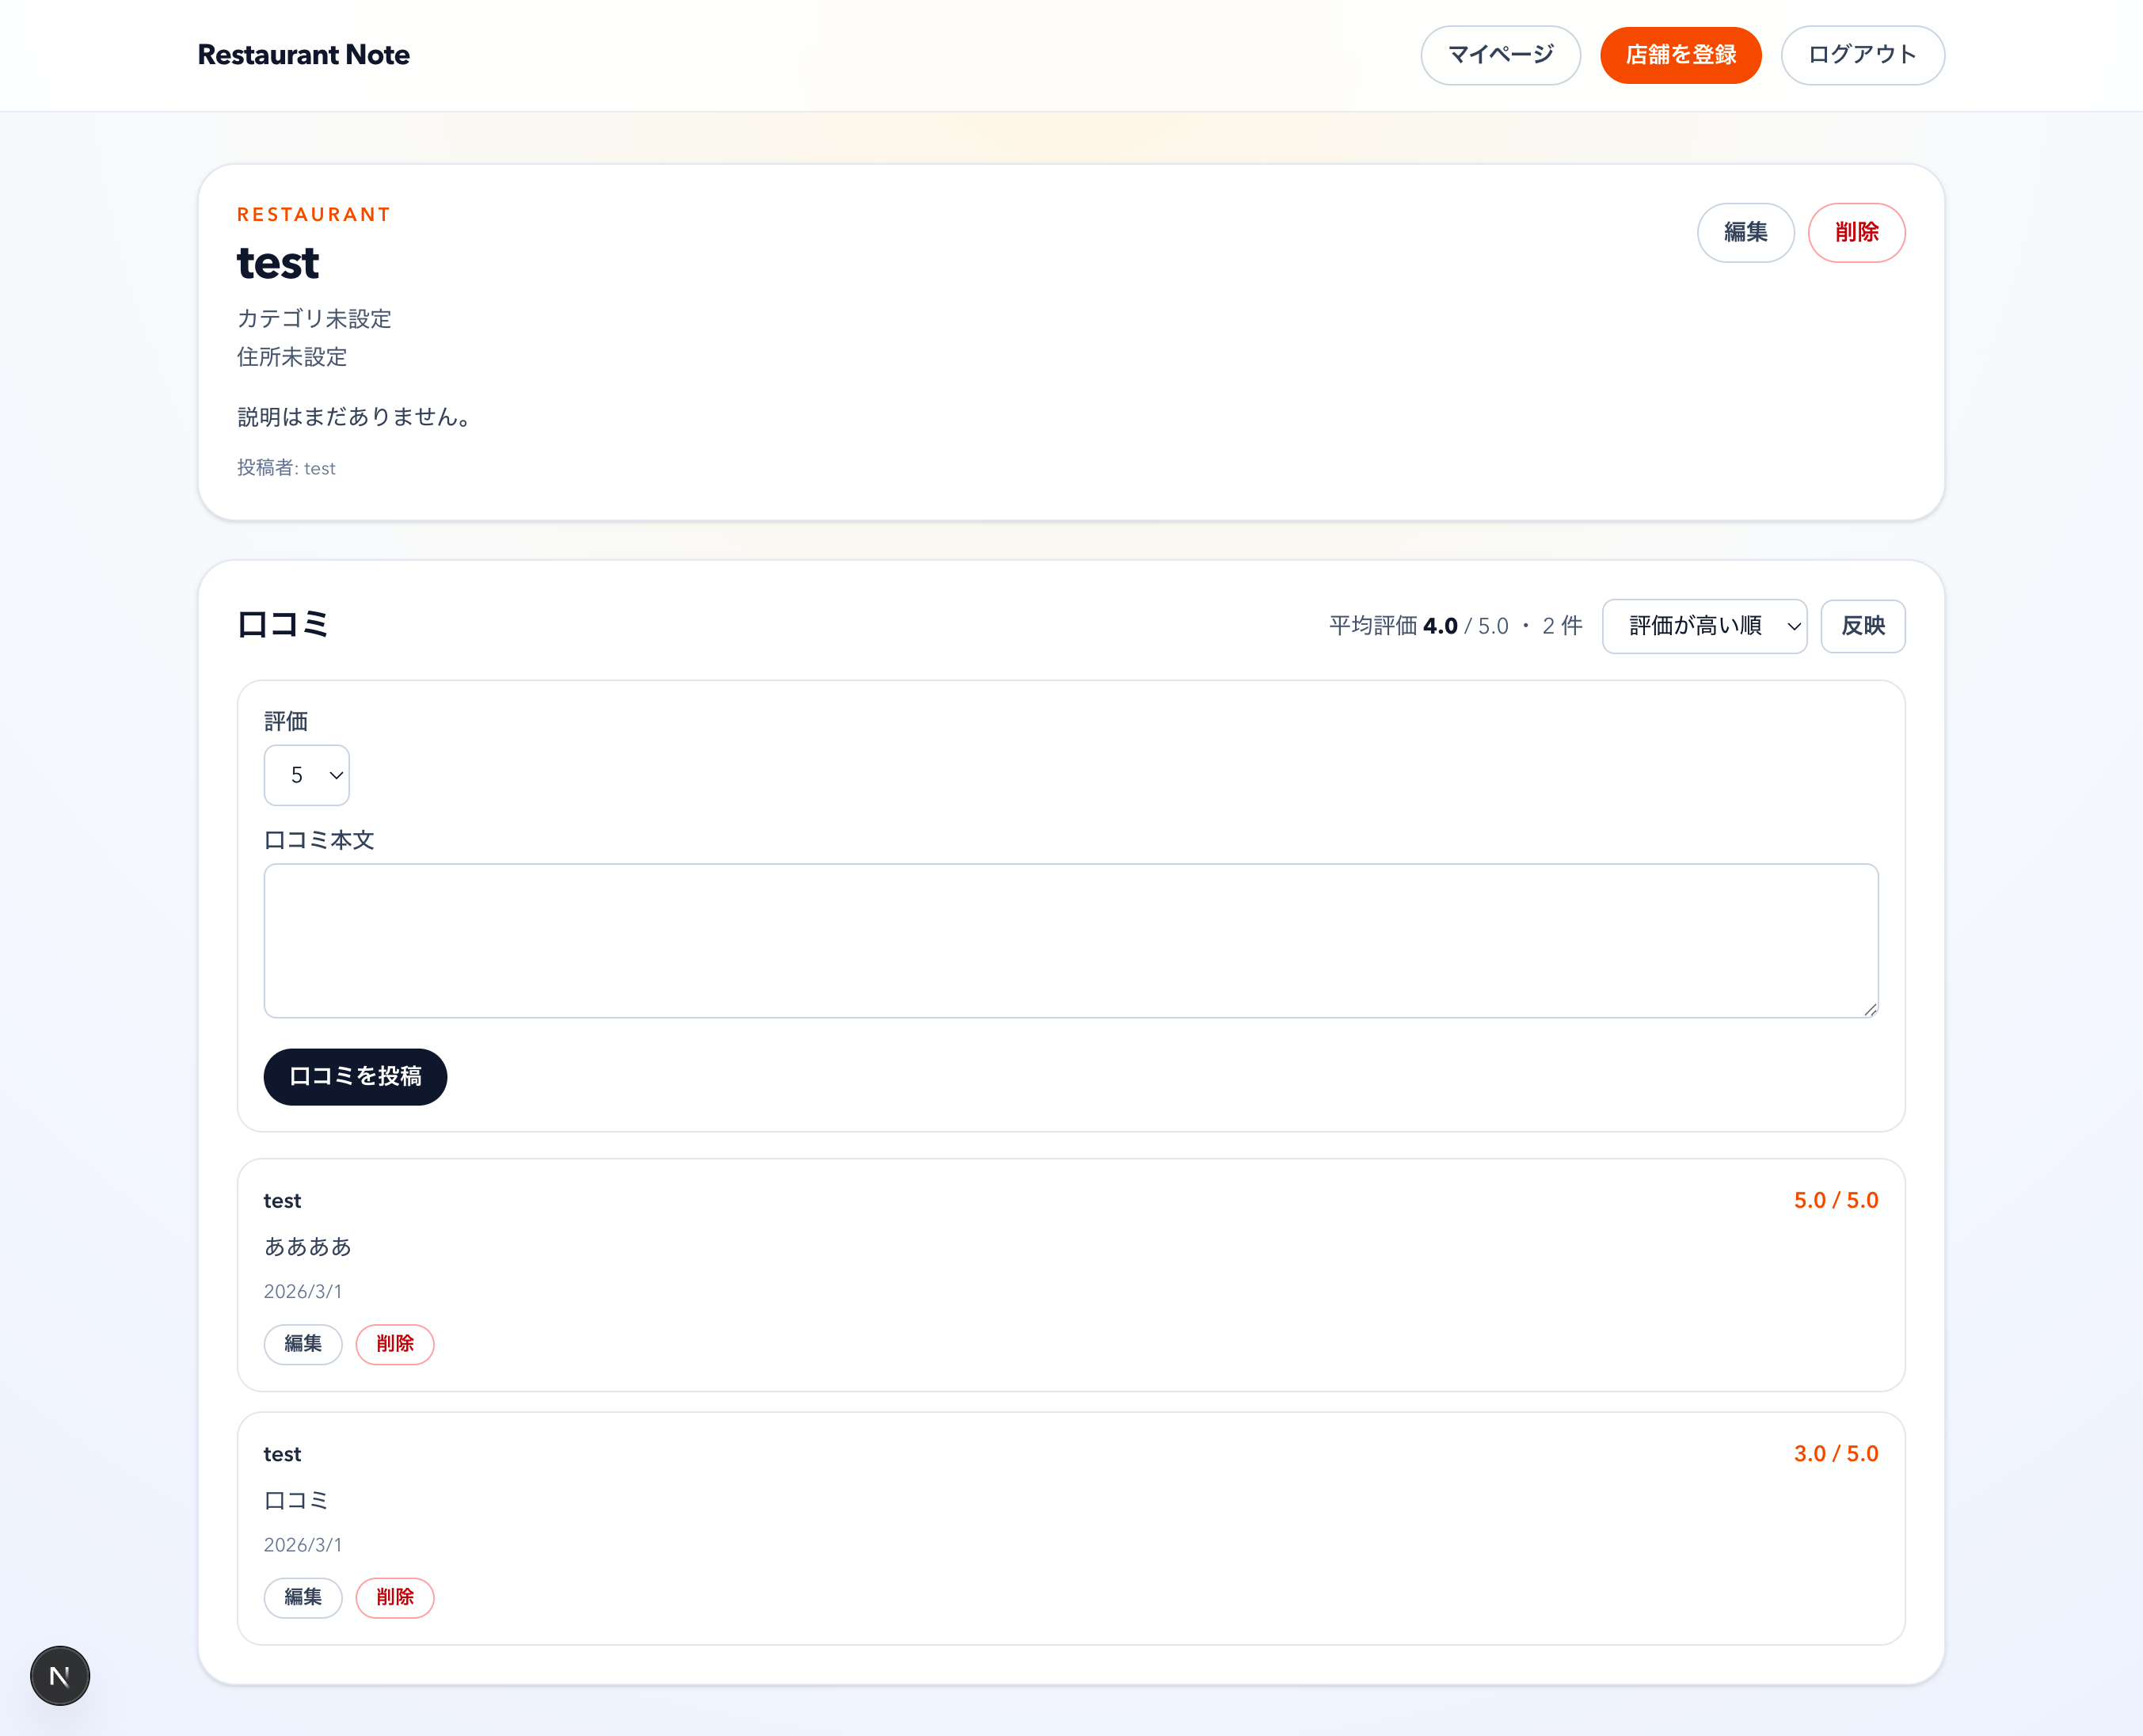
Task: Click the sort dropdown's chevron arrow
Action: point(1794,627)
